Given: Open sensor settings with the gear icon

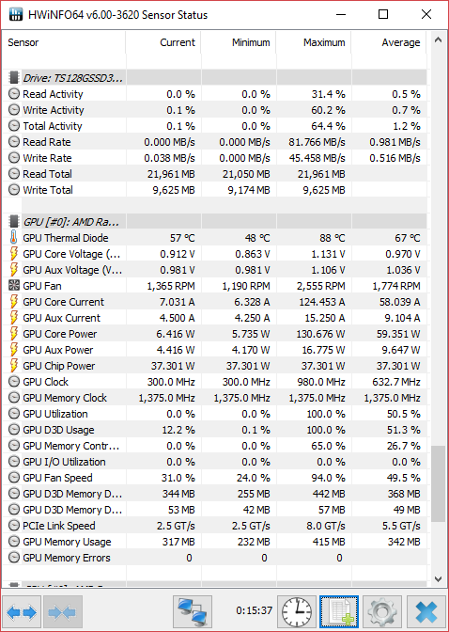Looking at the screenshot, I should point(381,612).
